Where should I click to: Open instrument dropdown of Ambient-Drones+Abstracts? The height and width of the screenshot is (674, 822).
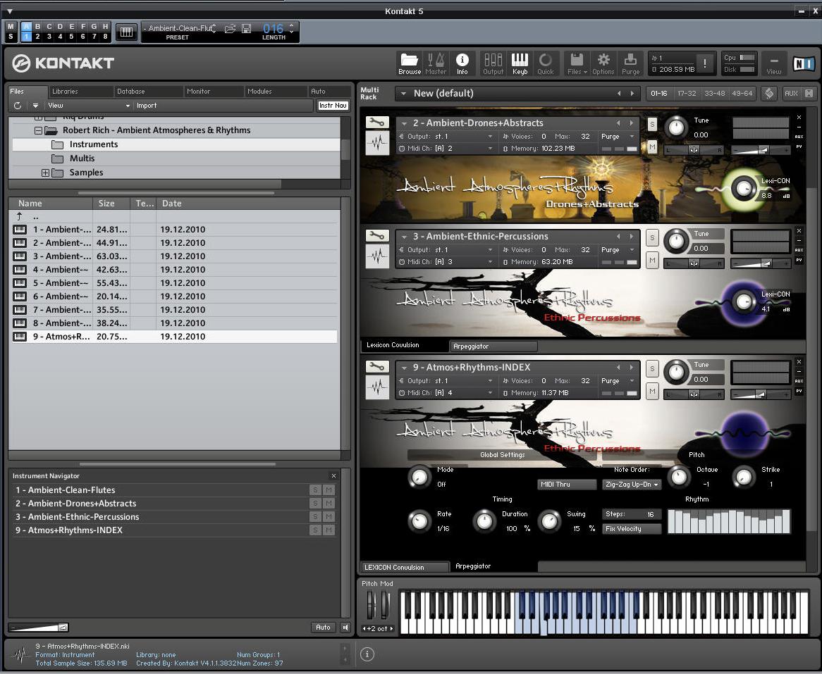click(x=404, y=123)
